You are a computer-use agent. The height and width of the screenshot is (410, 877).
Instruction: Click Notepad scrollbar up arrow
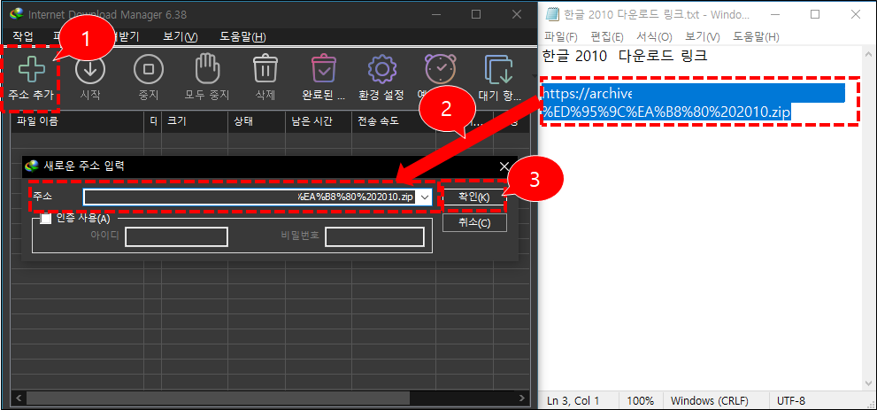coord(868,54)
